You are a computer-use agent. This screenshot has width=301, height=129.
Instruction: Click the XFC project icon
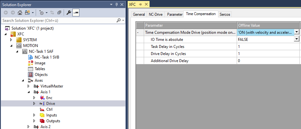13,34
